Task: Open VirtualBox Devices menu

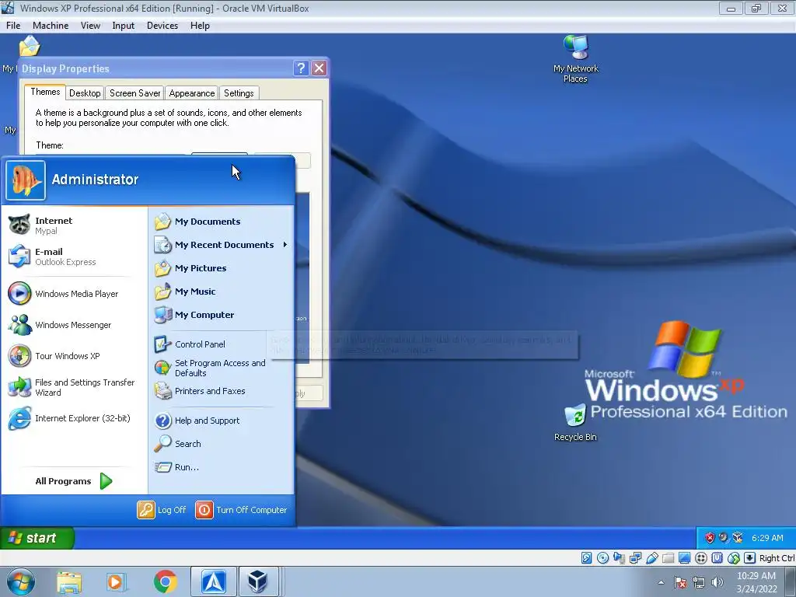Action: click(162, 26)
